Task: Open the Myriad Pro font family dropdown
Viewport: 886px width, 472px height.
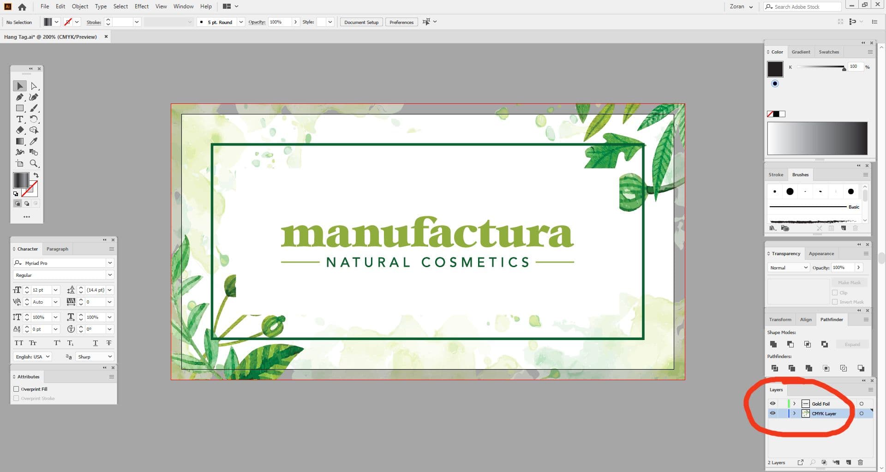Action: coord(110,263)
